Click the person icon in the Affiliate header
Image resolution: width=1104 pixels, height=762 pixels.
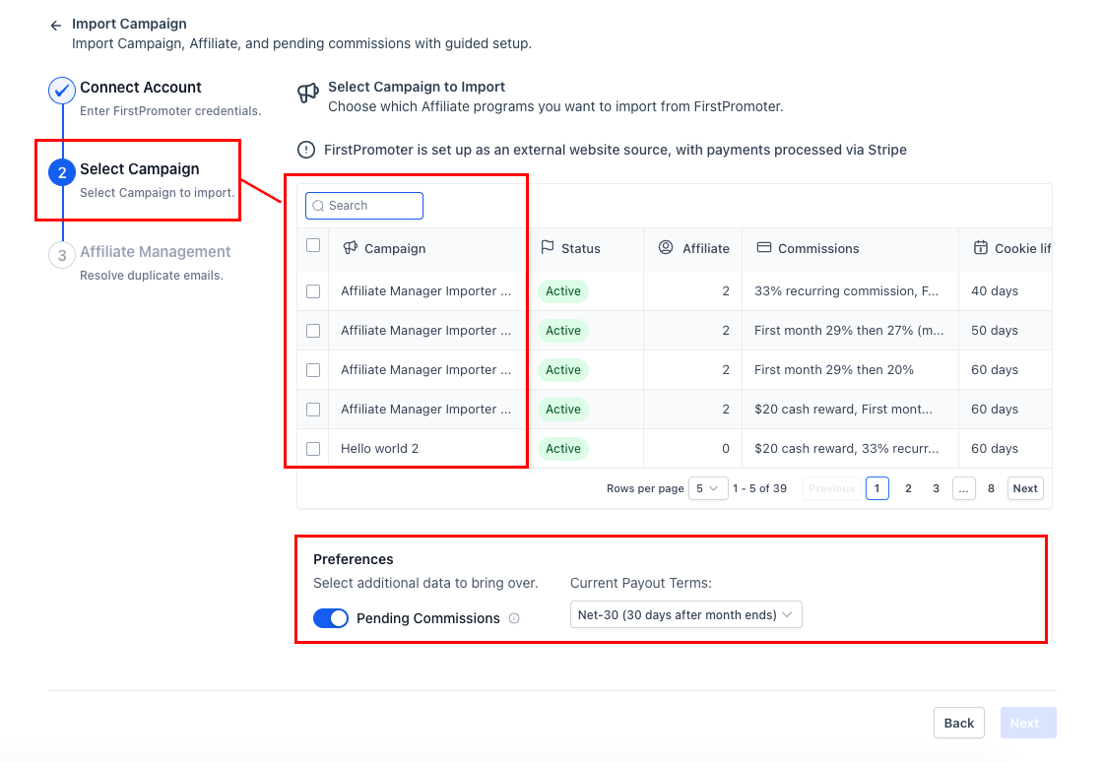666,248
